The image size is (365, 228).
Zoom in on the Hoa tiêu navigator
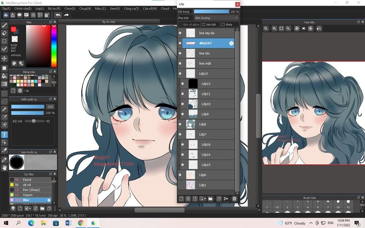[x=274, y=28]
